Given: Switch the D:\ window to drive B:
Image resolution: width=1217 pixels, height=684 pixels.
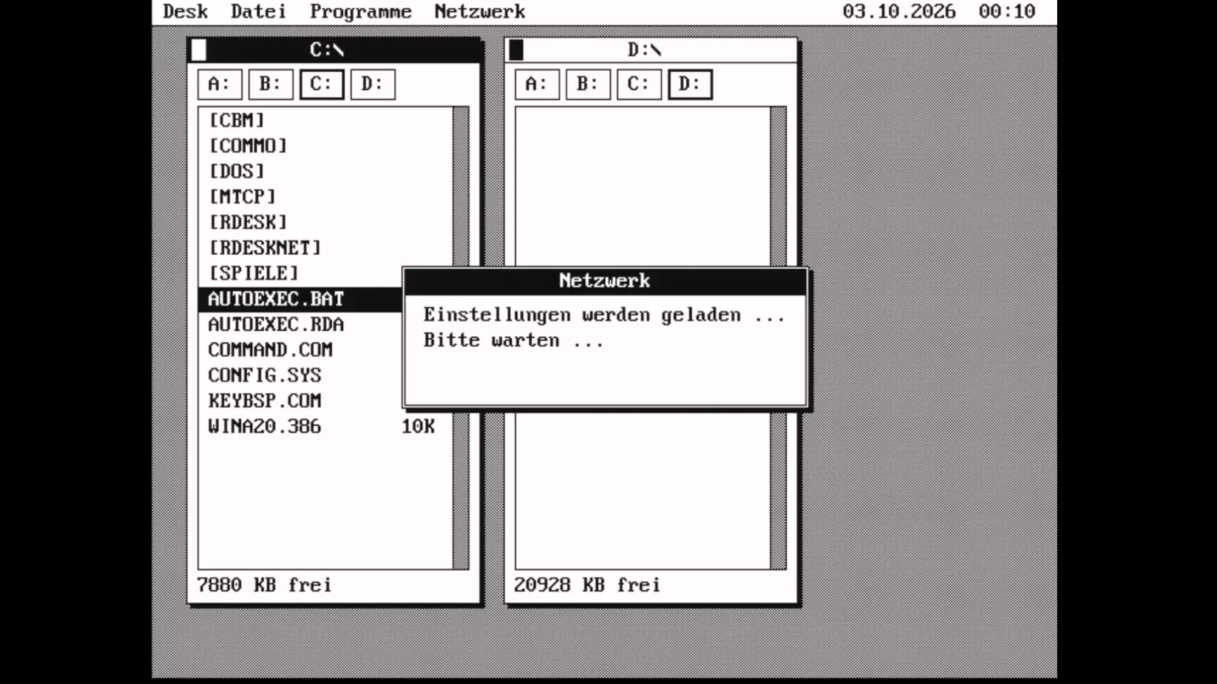Looking at the screenshot, I should [588, 84].
